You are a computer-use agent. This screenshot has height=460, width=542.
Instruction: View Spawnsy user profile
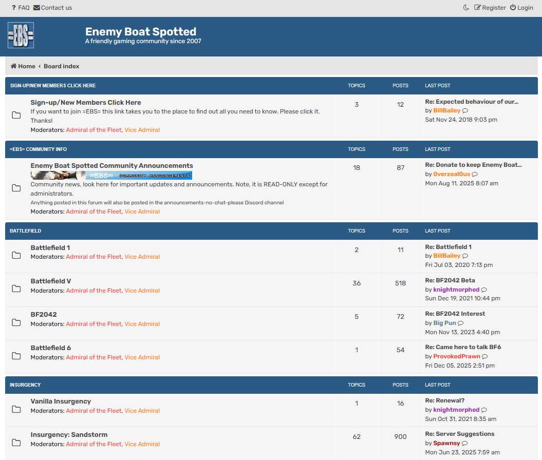pyautogui.click(x=446, y=443)
